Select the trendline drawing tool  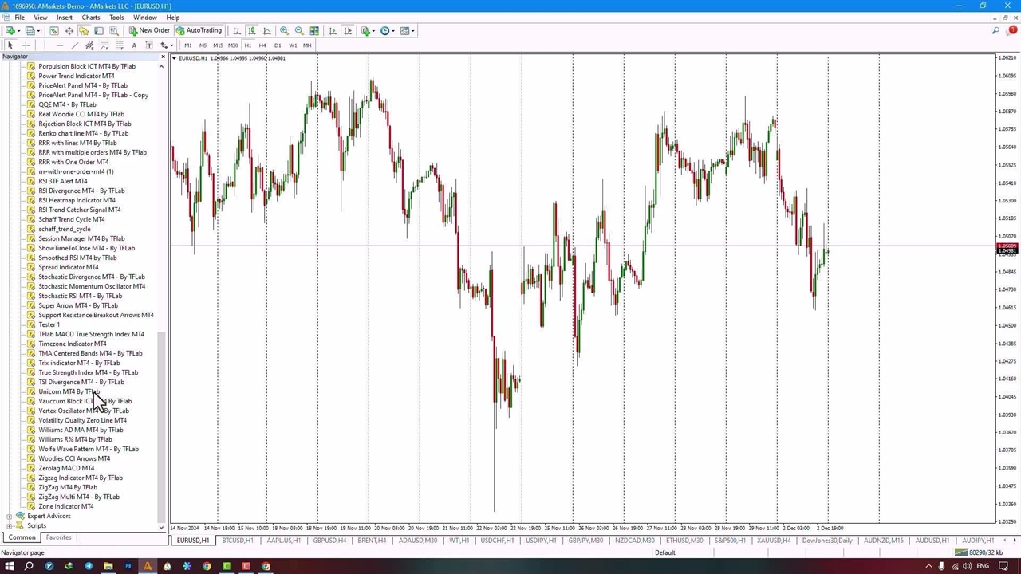coord(74,45)
